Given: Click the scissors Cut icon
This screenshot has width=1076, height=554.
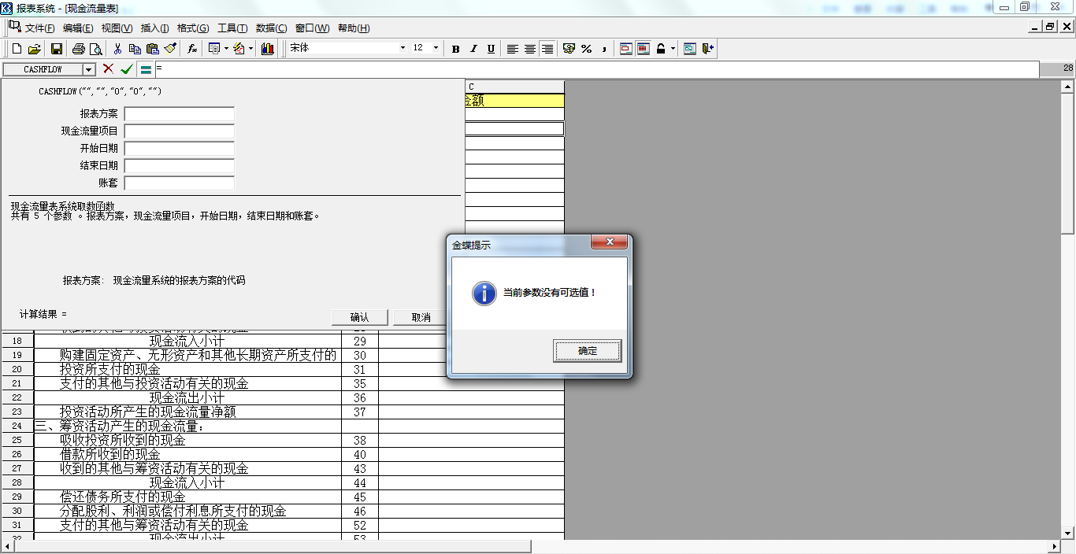Looking at the screenshot, I should (x=117, y=49).
